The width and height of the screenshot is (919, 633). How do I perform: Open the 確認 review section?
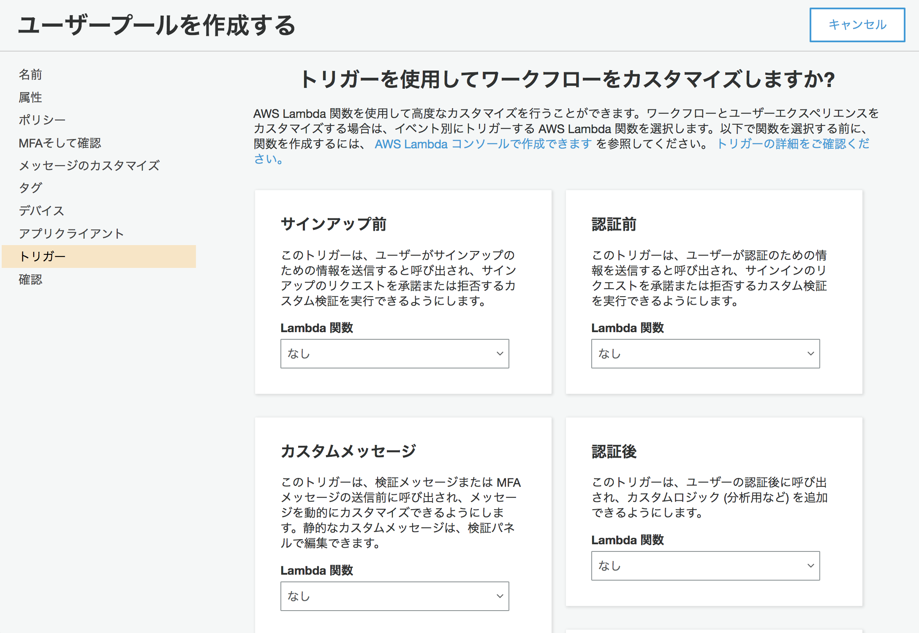click(30, 280)
